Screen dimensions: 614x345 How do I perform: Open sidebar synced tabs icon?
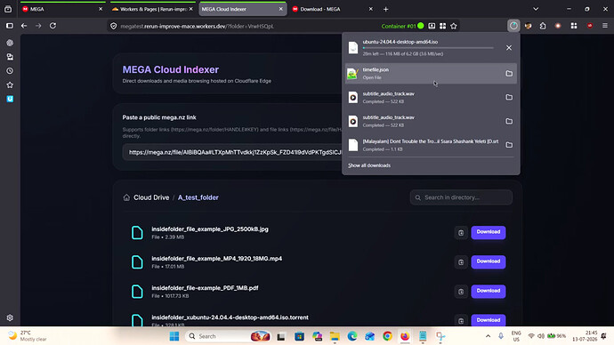[x=10, y=57]
